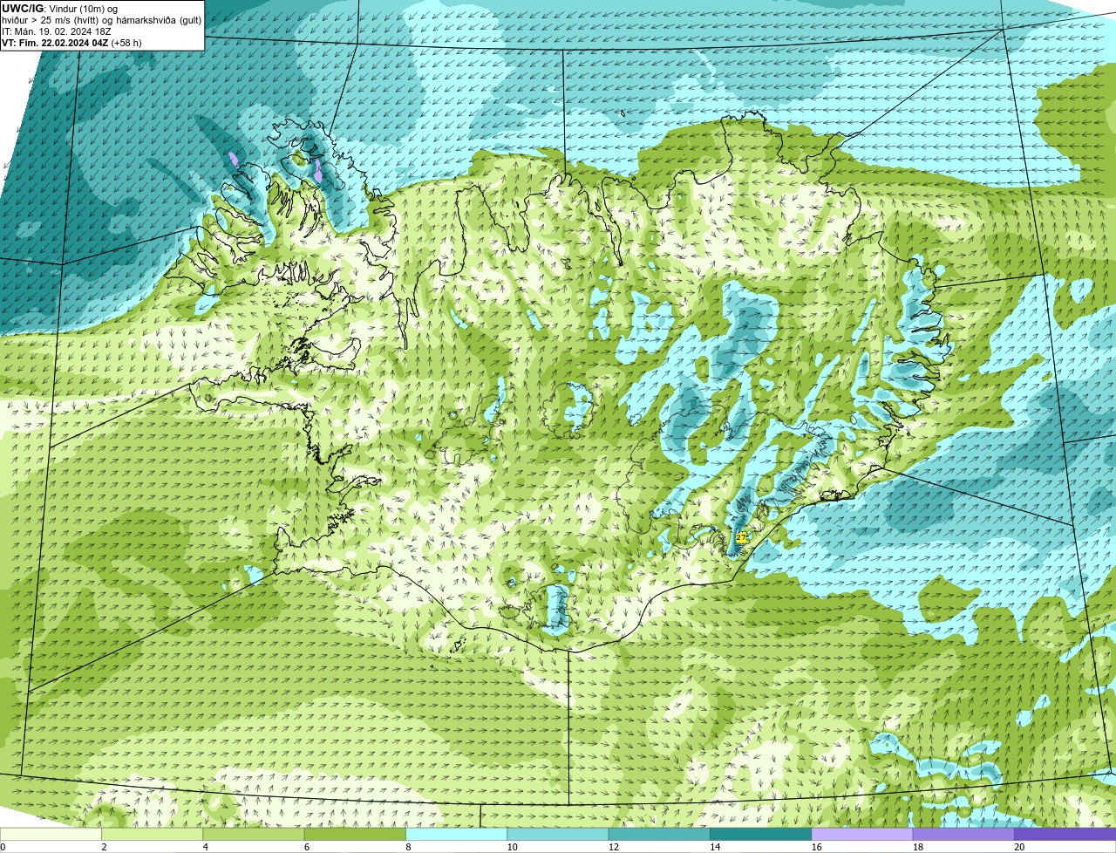
Task: Click the legend scale label '14'
Action: click(714, 847)
